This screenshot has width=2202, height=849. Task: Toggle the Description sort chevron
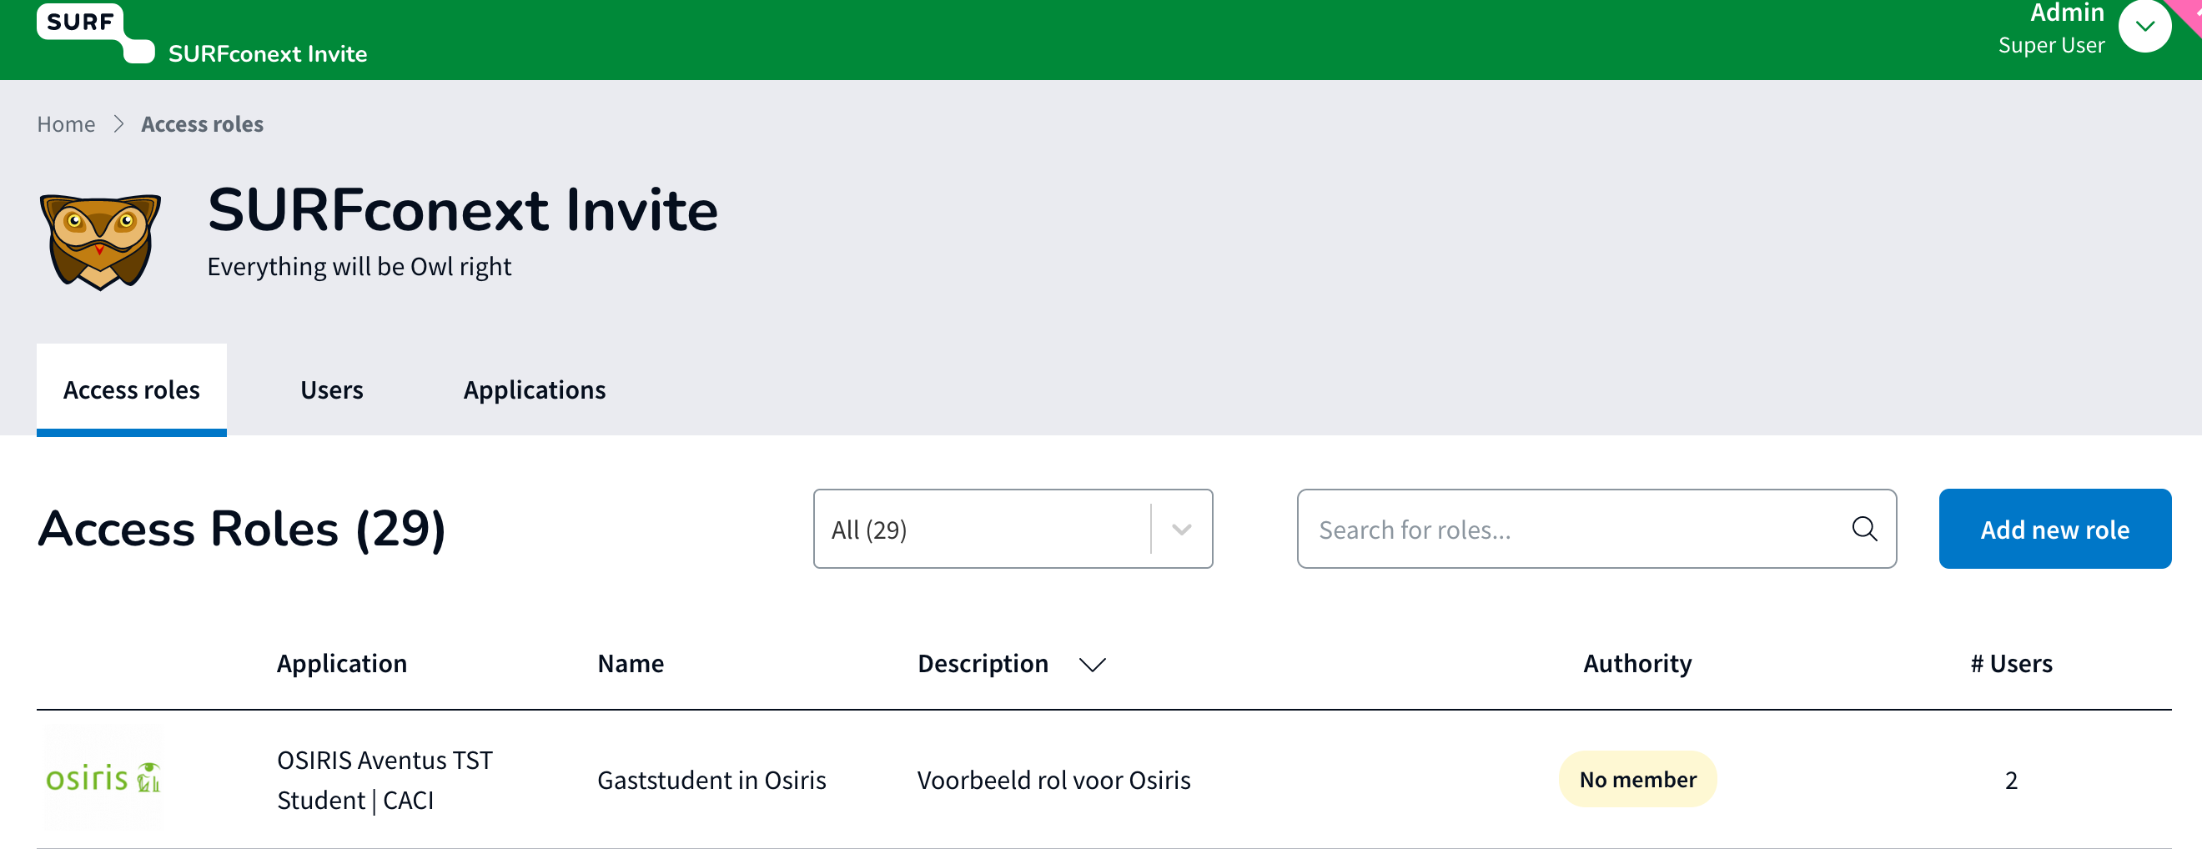click(1093, 665)
